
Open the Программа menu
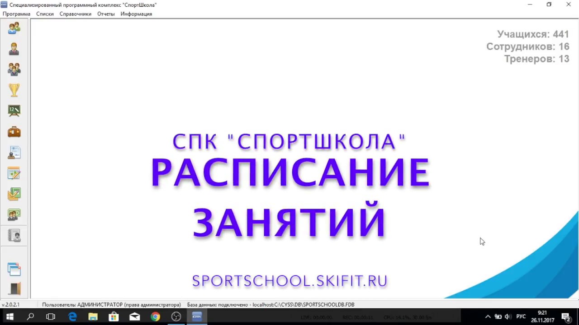pyautogui.click(x=16, y=14)
